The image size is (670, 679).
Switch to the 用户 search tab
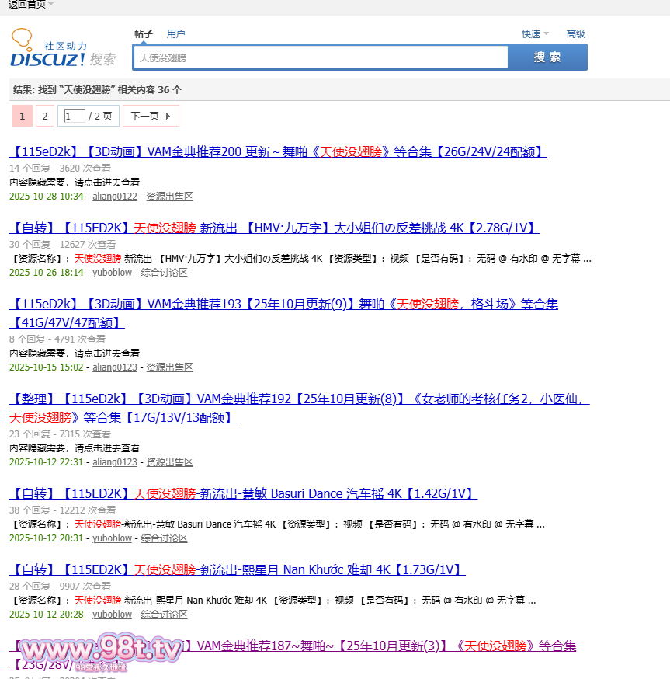tap(176, 34)
